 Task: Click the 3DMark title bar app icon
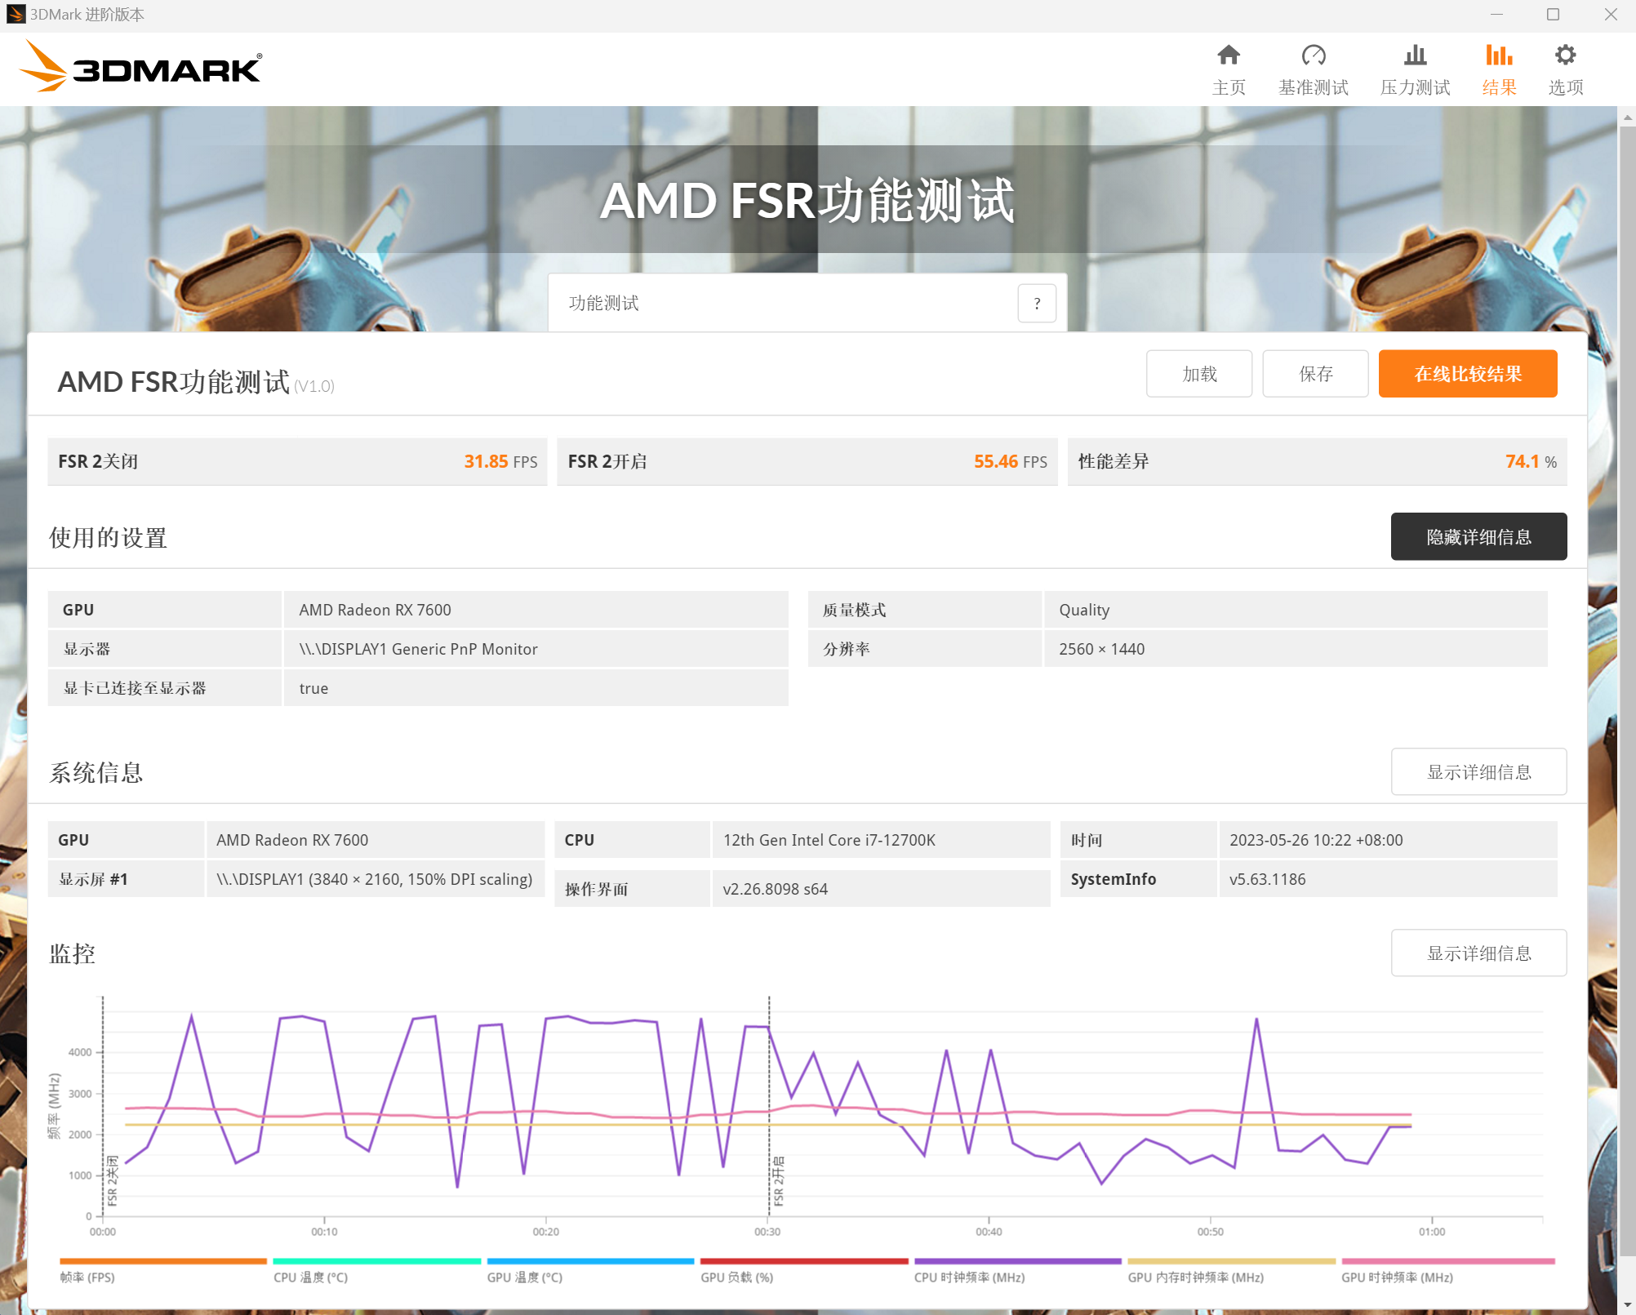(x=16, y=15)
